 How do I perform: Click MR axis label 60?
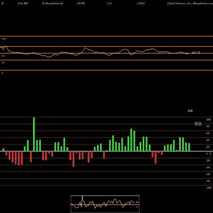208,133
